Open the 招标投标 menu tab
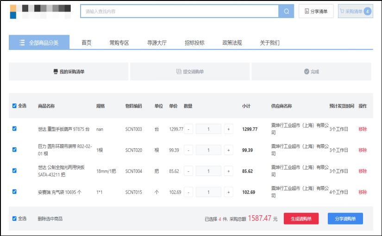The height and width of the screenshot is (236, 382). point(194,43)
